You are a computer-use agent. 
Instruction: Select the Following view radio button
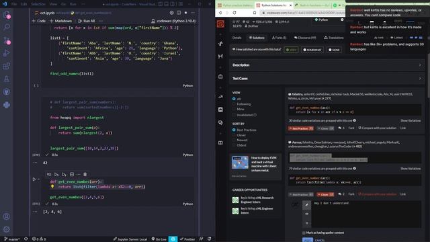pos(234,104)
